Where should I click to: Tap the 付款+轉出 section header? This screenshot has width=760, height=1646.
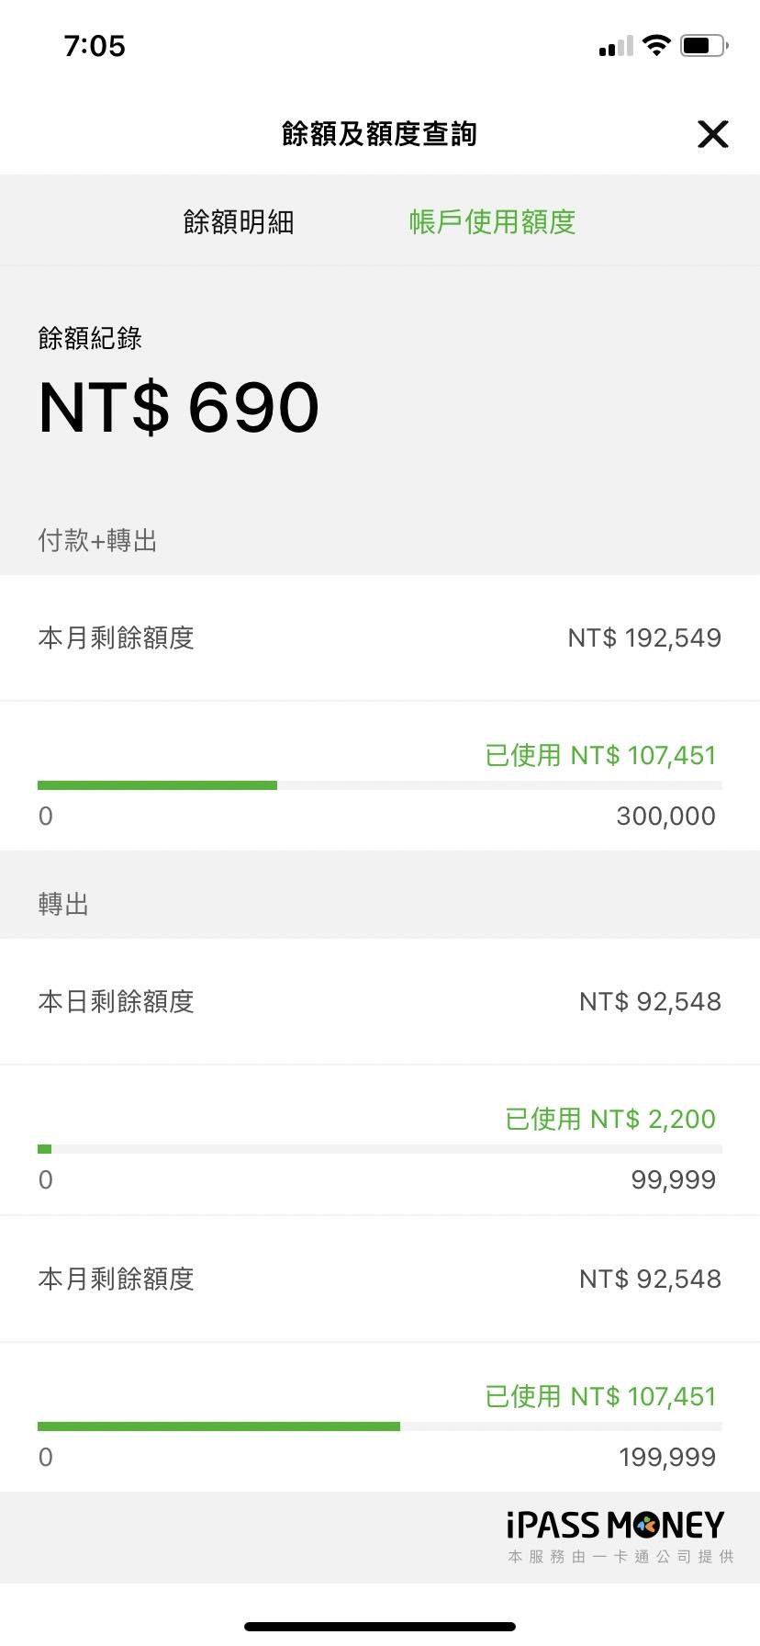point(97,540)
